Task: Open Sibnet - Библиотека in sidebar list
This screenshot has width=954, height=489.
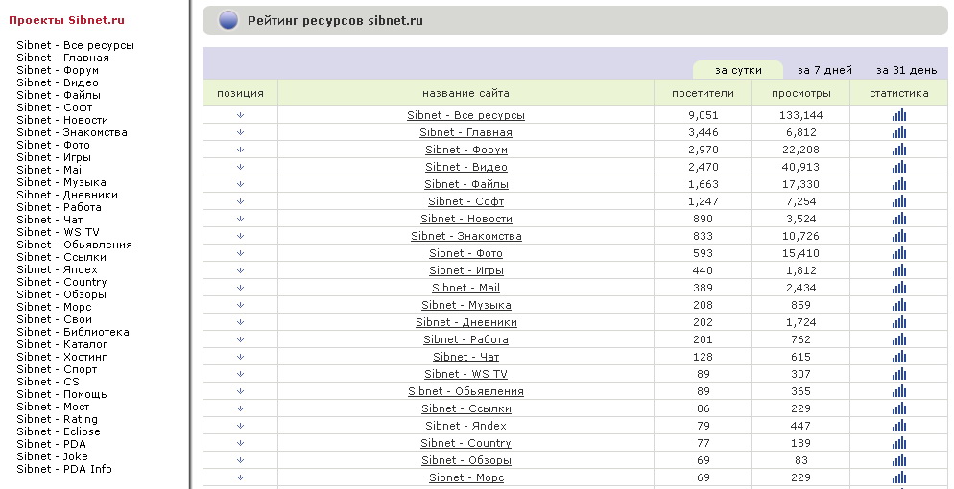Action: pos(72,332)
